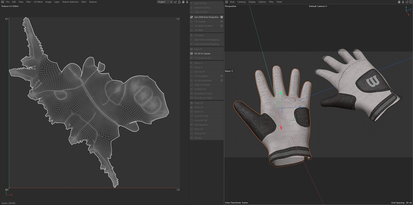Select the viewport hand pan camera icon

tap(399, 2)
